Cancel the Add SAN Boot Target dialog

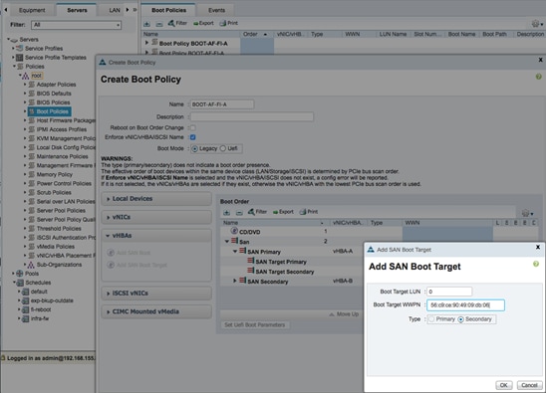click(529, 385)
